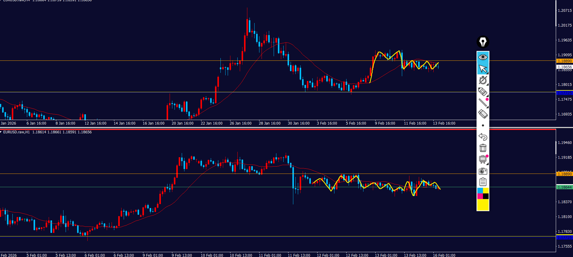Select the highlighter tool

coord(483,92)
